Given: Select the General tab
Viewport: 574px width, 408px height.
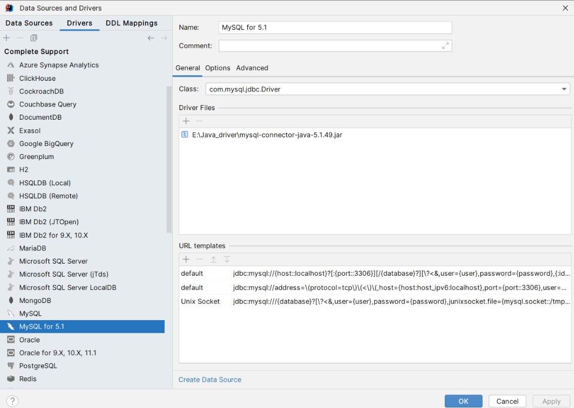Looking at the screenshot, I should (187, 68).
